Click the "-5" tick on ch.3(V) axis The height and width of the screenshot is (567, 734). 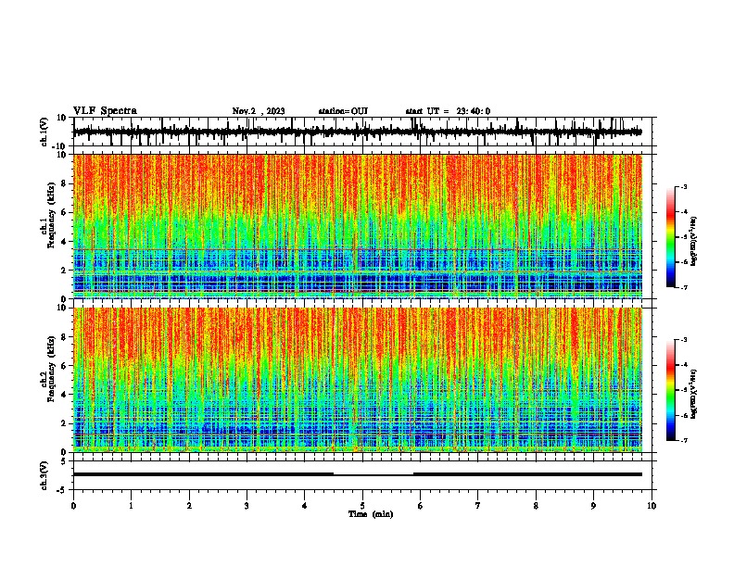click(63, 490)
